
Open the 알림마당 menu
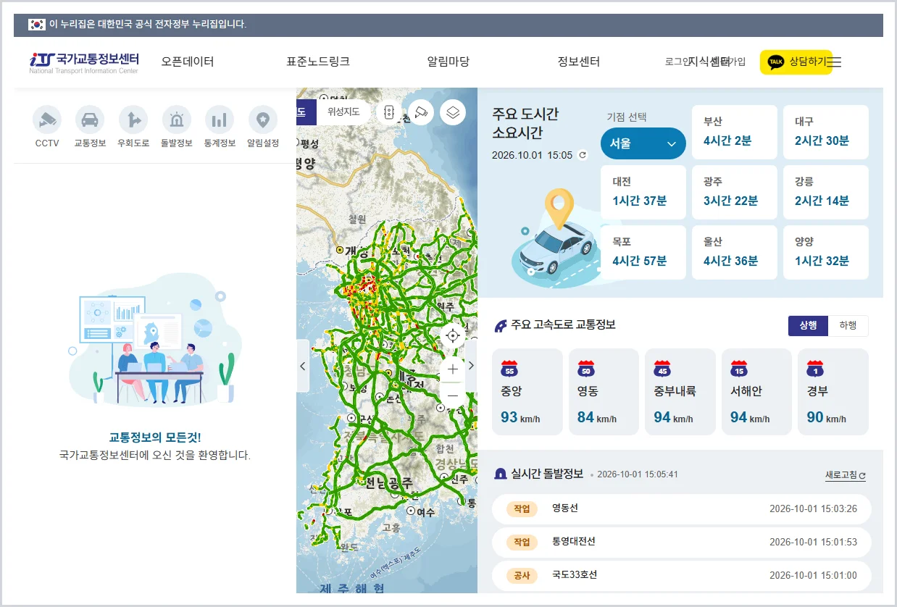(448, 62)
